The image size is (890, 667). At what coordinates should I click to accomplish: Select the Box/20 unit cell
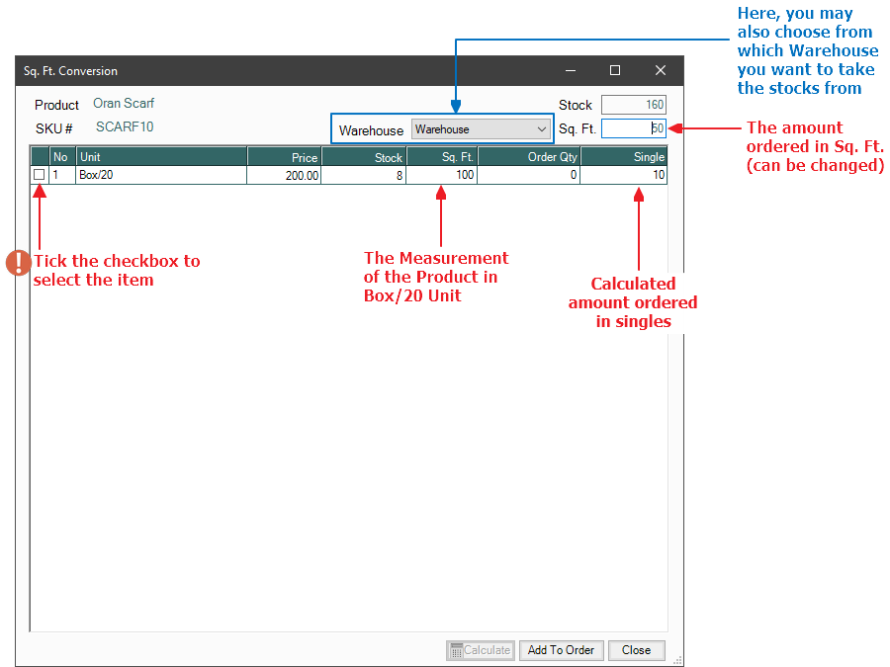pyautogui.click(x=162, y=175)
